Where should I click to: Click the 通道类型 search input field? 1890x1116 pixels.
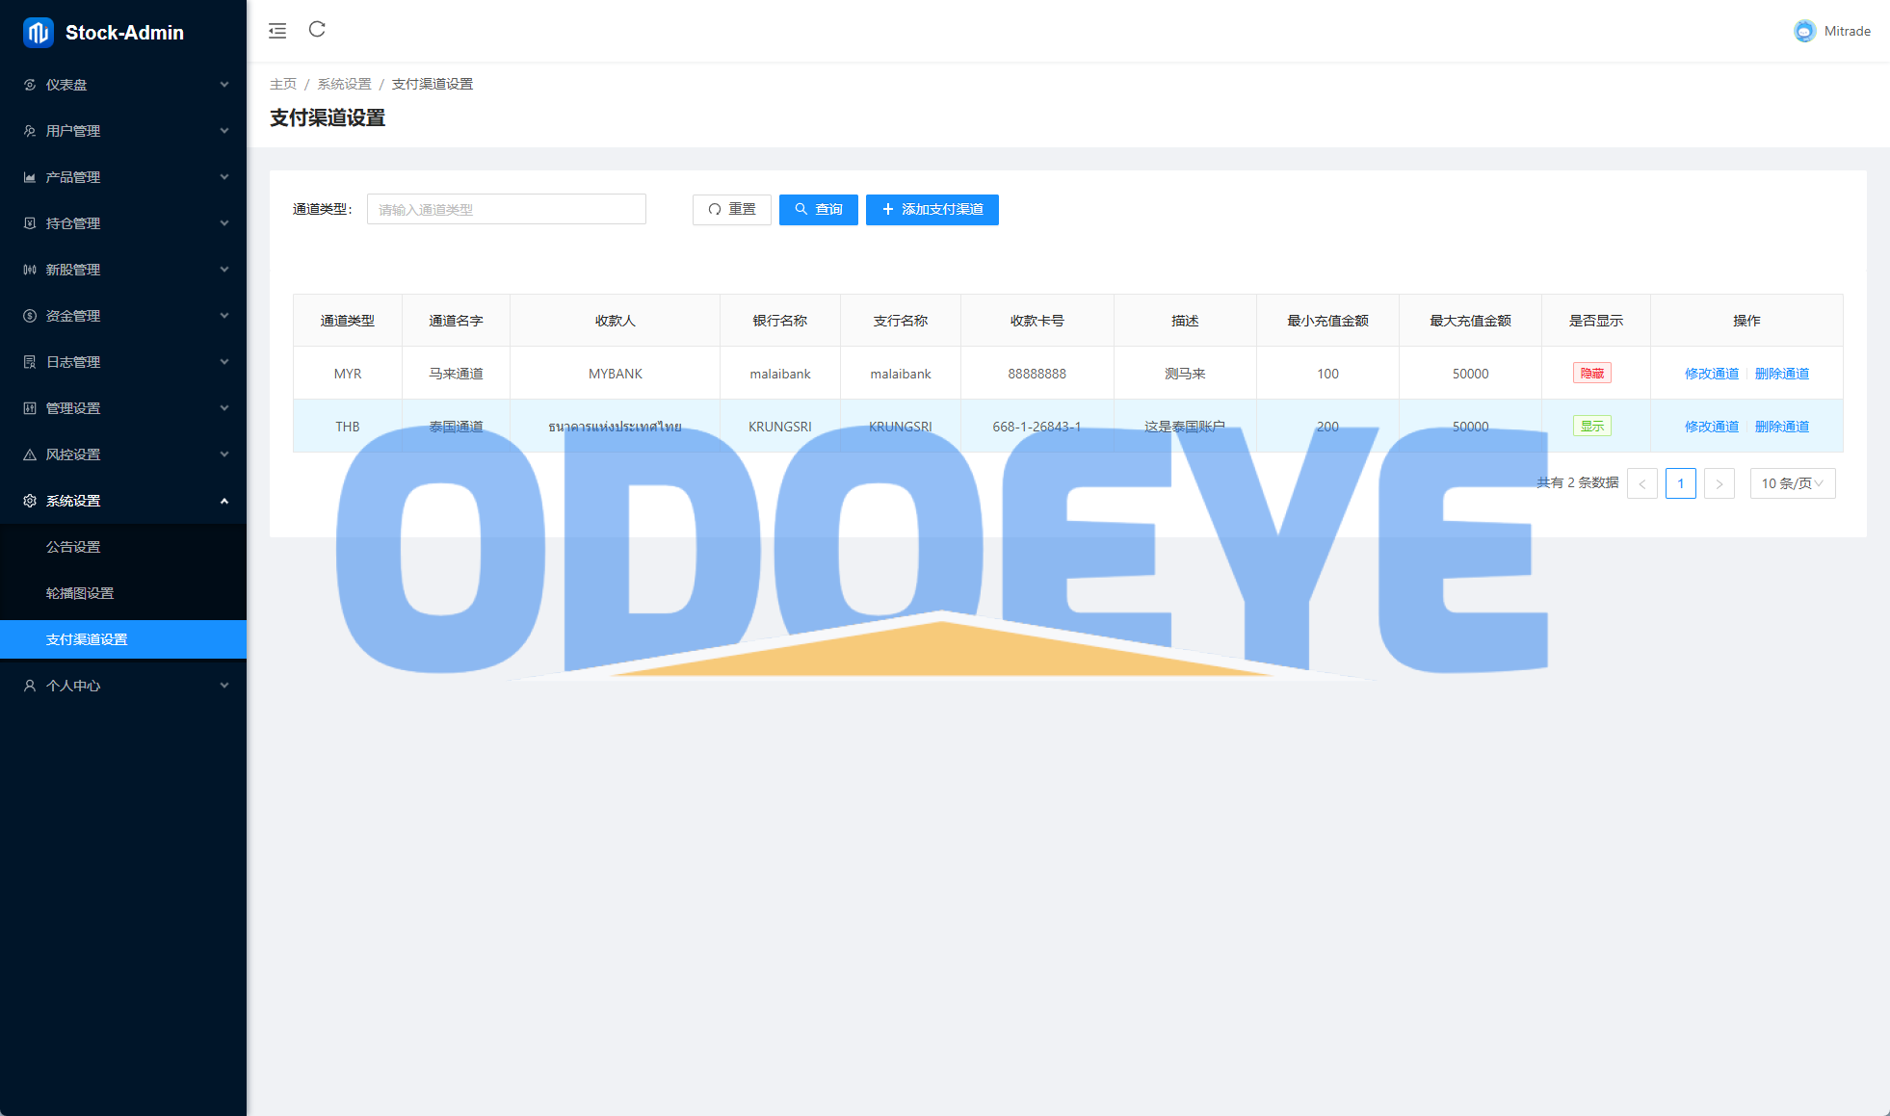click(506, 210)
